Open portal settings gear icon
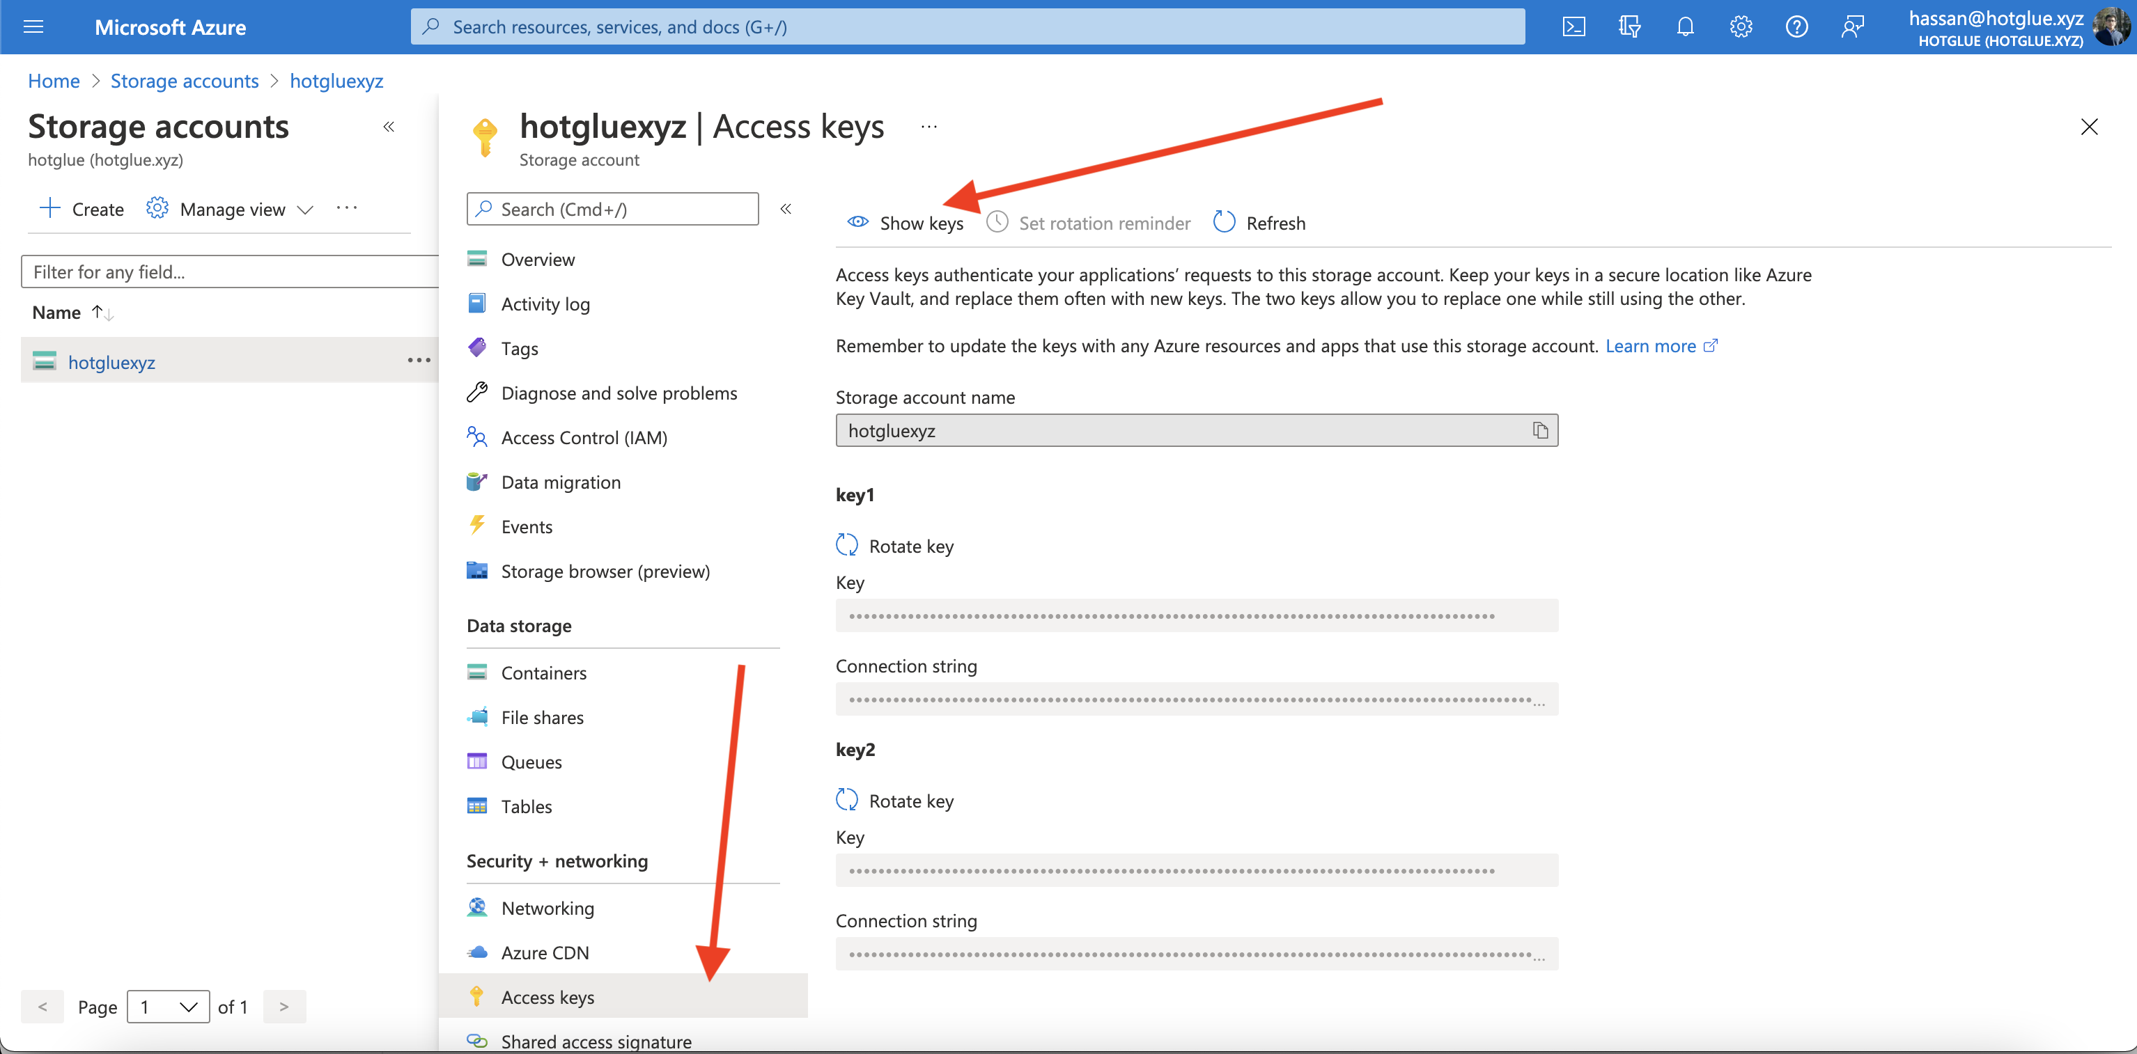This screenshot has width=2137, height=1054. [1741, 26]
